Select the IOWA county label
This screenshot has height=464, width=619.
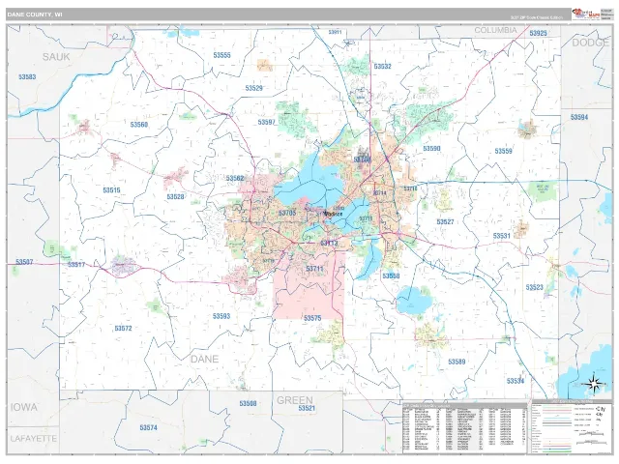[23, 407]
